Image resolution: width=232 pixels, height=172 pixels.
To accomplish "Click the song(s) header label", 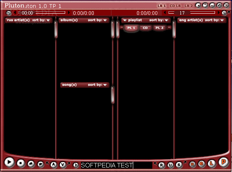I will tap(69, 85).
